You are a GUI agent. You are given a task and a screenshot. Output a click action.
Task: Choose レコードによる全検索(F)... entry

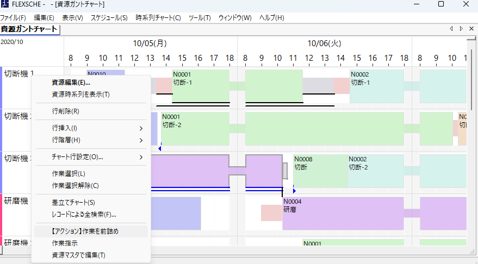(91, 215)
